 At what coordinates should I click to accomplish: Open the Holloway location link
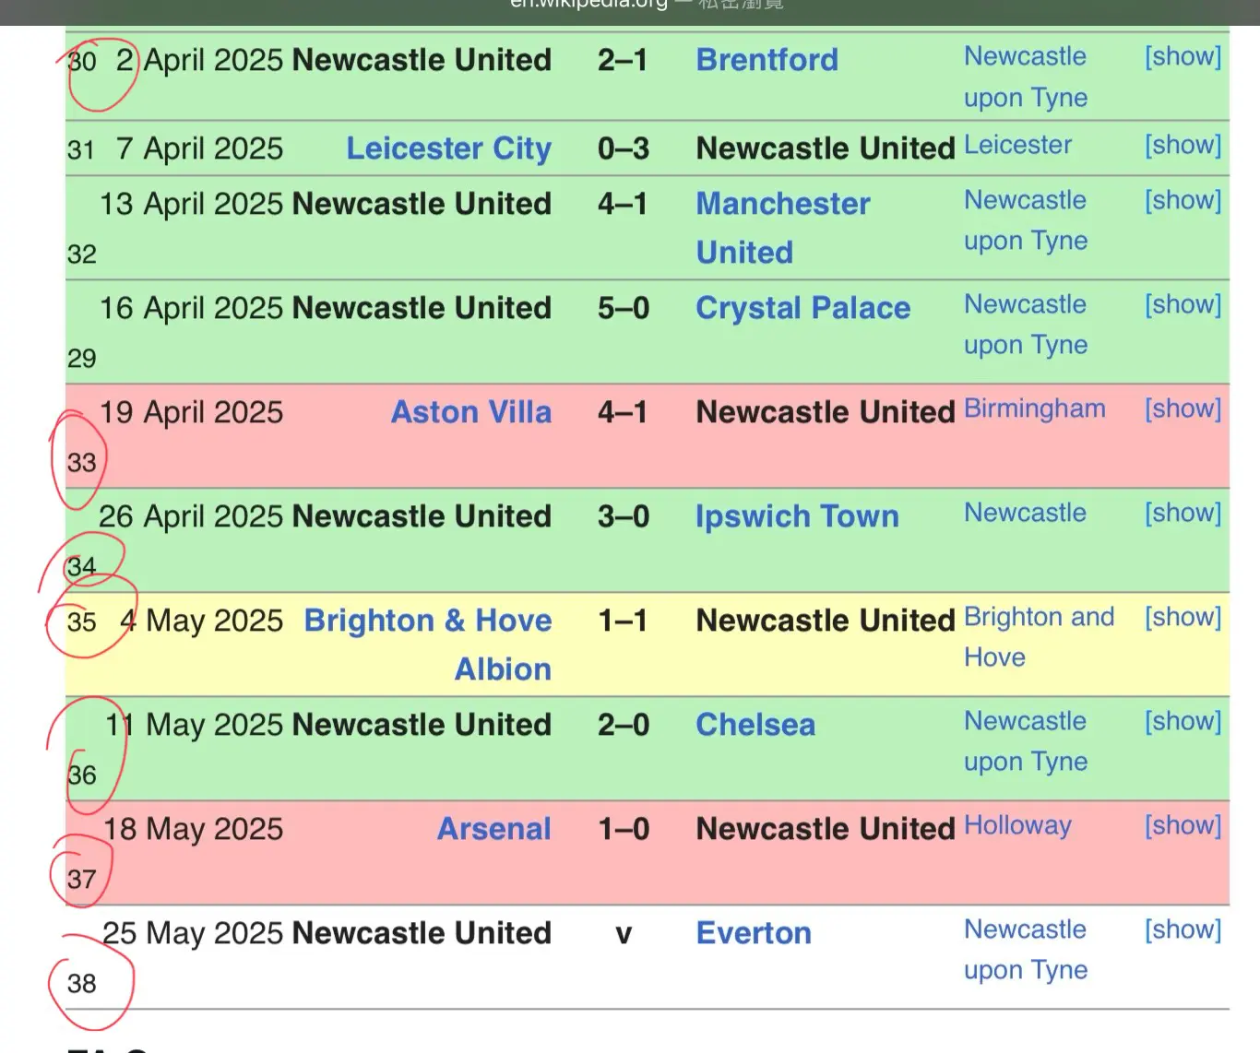pyautogui.click(x=1017, y=825)
